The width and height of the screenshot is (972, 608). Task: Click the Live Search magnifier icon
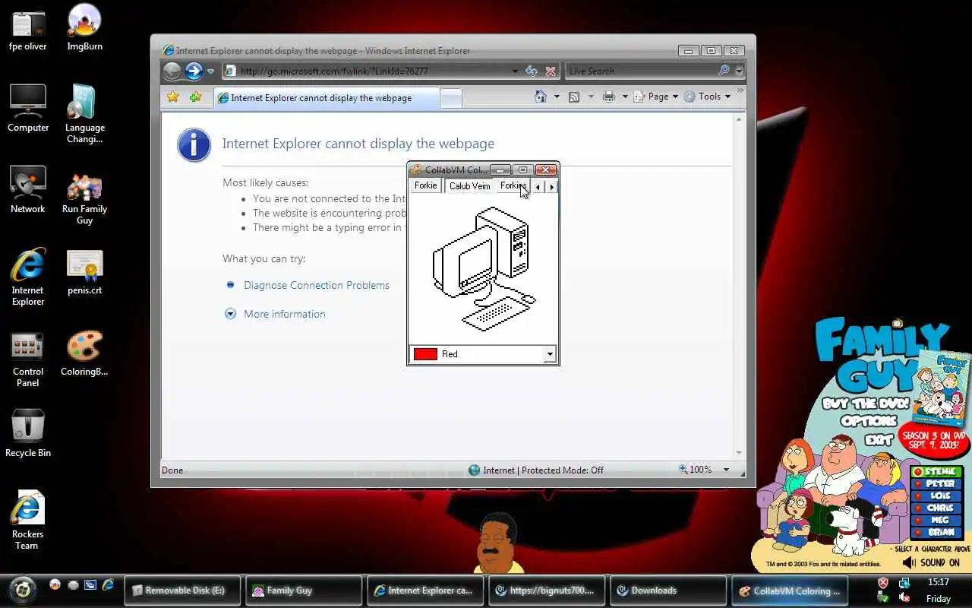point(724,71)
